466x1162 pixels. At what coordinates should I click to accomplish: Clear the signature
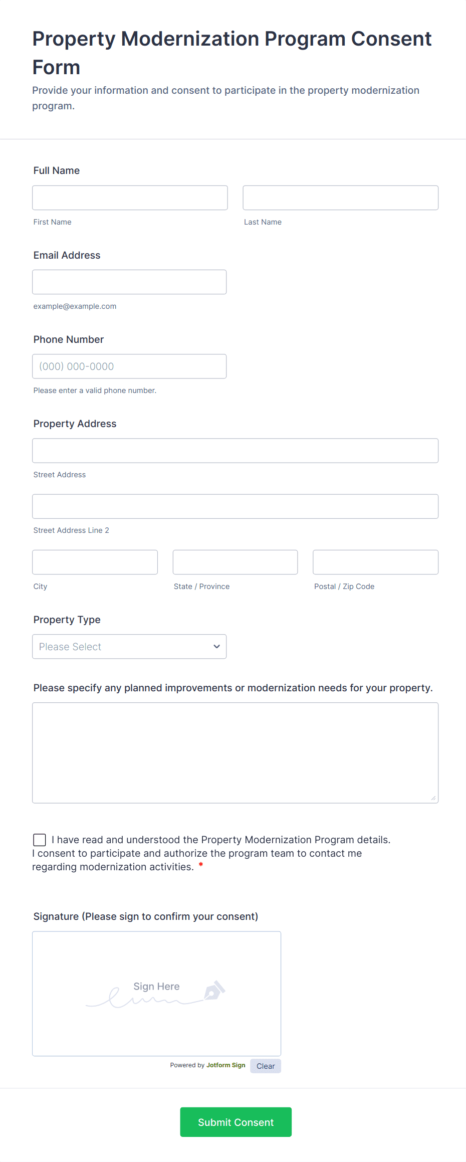tap(266, 1066)
